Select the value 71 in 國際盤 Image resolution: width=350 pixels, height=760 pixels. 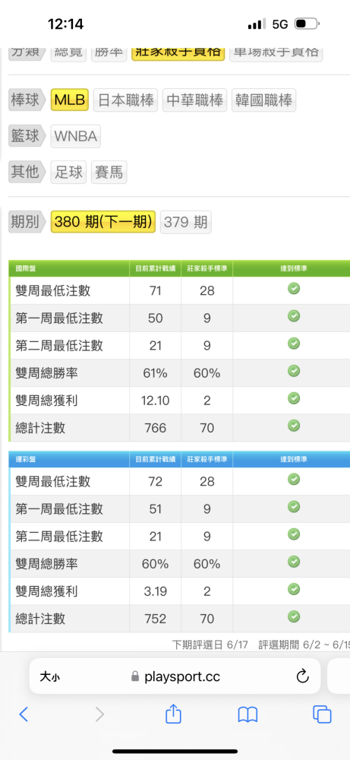(156, 291)
